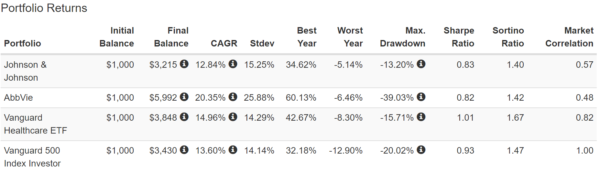Select the Stdev column header
This screenshot has height=171, width=600.
point(262,43)
